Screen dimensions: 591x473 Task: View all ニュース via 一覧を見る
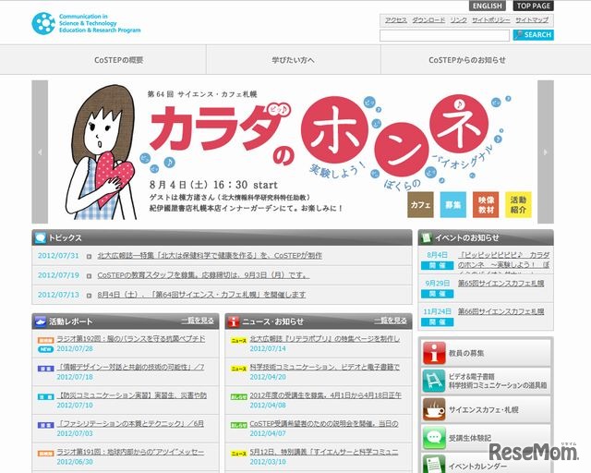click(391, 321)
